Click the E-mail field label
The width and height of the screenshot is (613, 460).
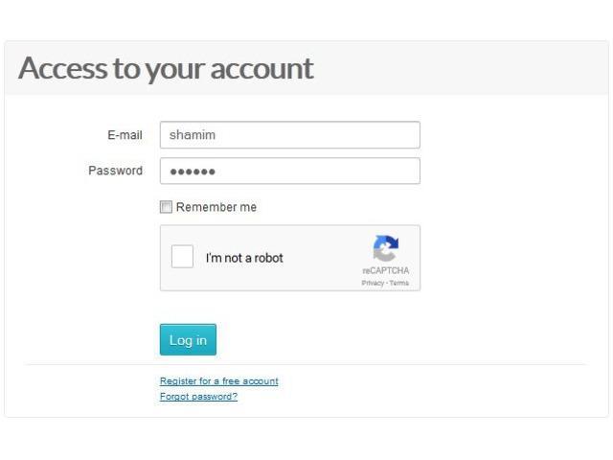125,135
